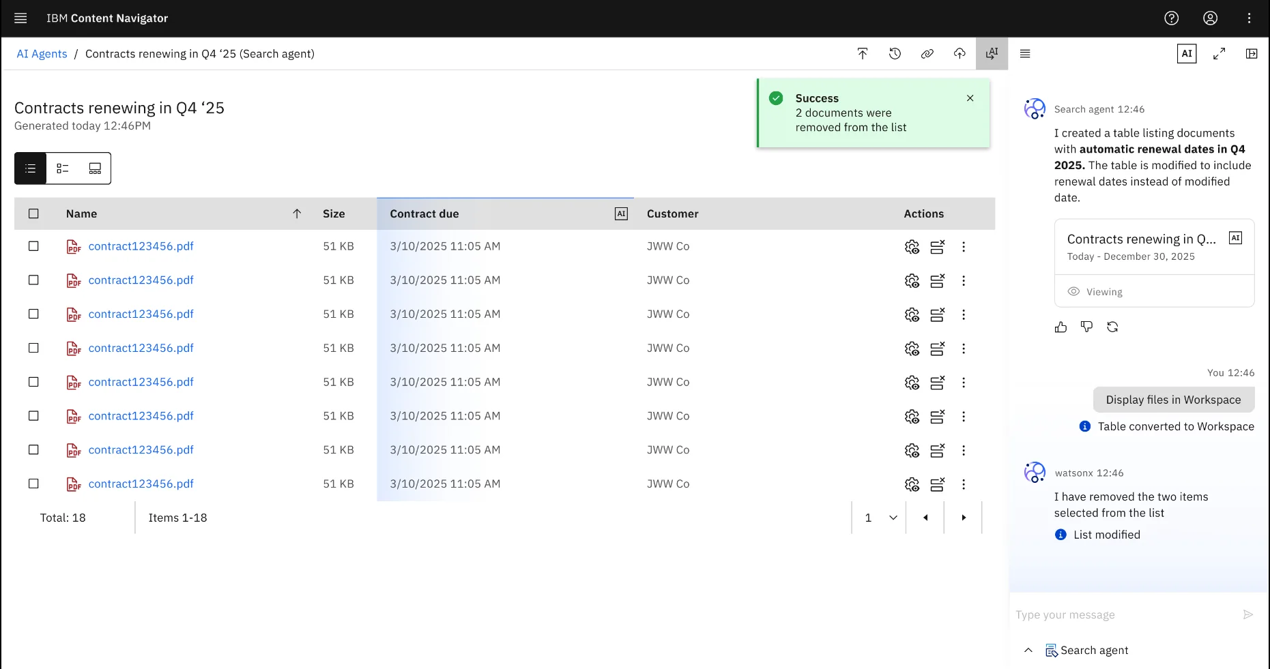Expand the Search agent selector chevron

point(1028,650)
